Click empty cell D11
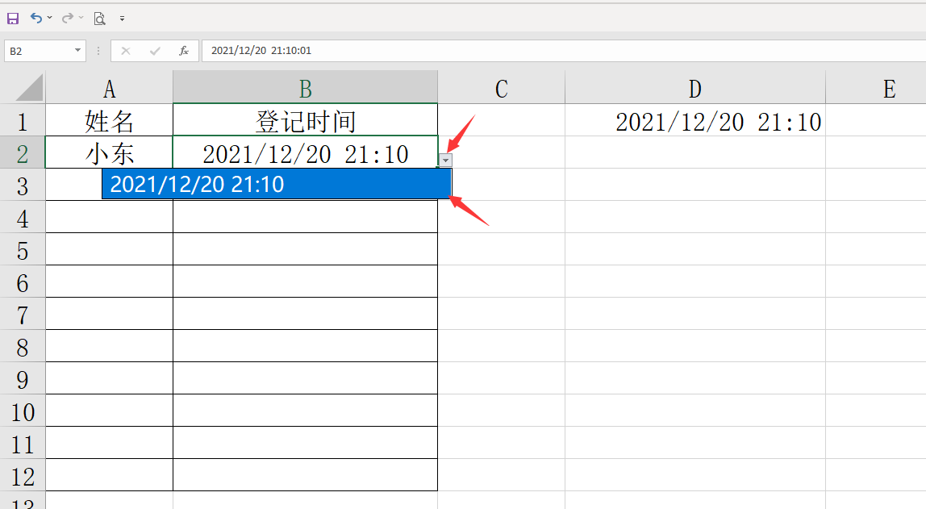Screen dimensions: 926x509 pyautogui.click(x=695, y=443)
